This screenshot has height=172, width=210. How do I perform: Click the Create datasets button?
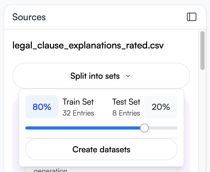101,149
